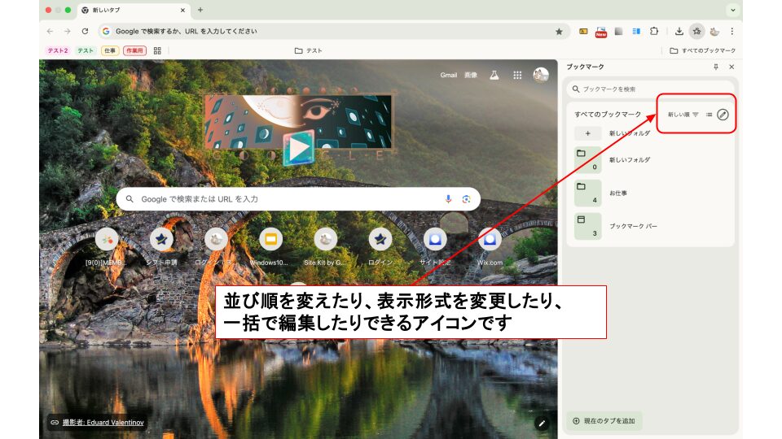Click the edit pencil icon in bookmarks panel
The width and height of the screenshot is (782, 439).
tap(723, 115)
